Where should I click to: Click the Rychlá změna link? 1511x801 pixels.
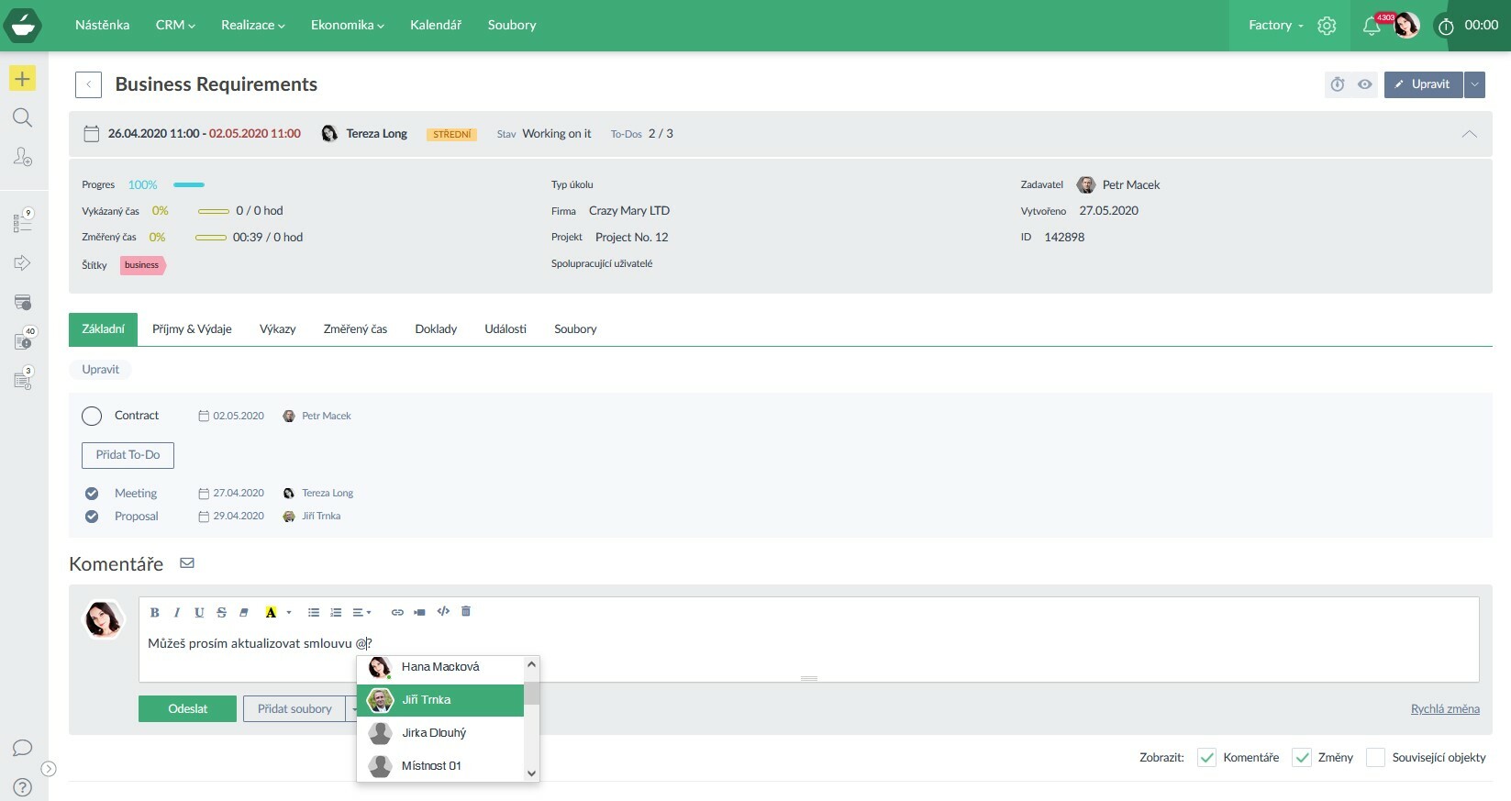coord(1444,708)
